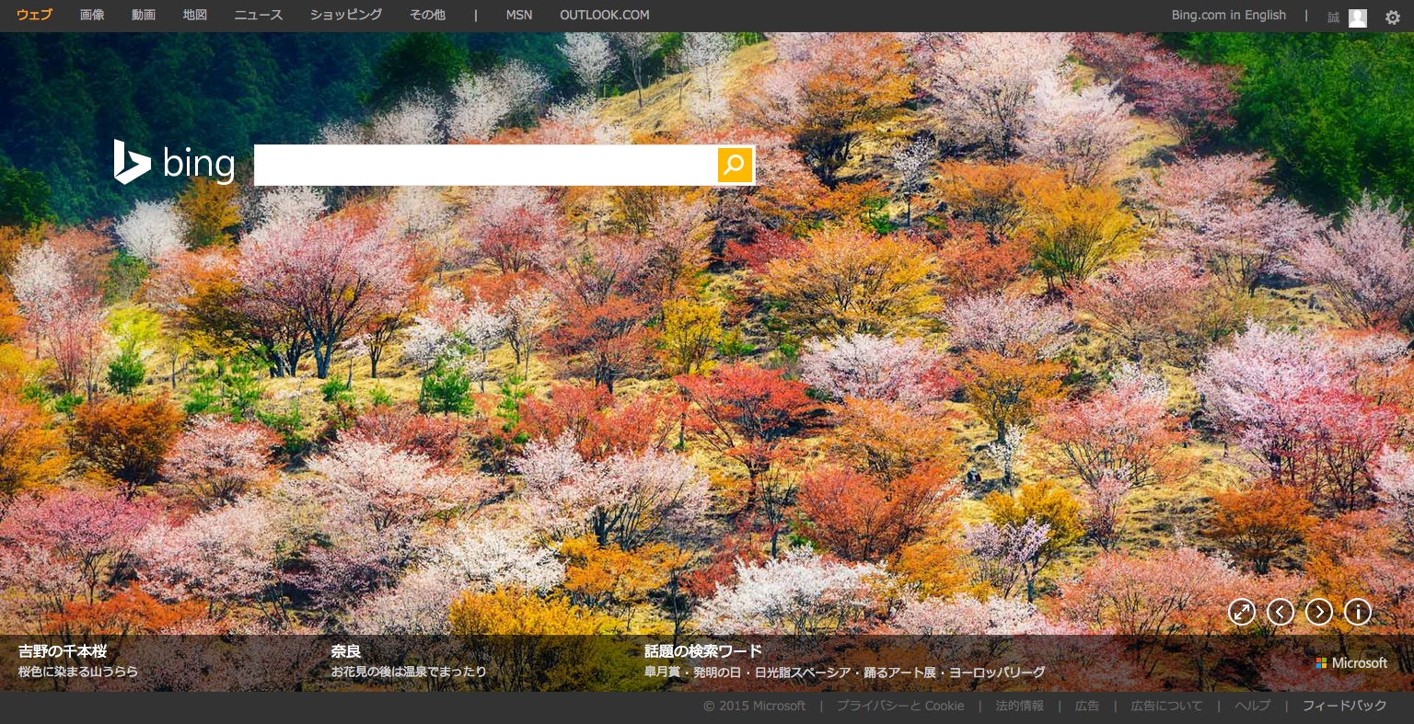Click the Bing.com in English link
The height and width of the screenshot is (724, 1414).
[1228, 16]
